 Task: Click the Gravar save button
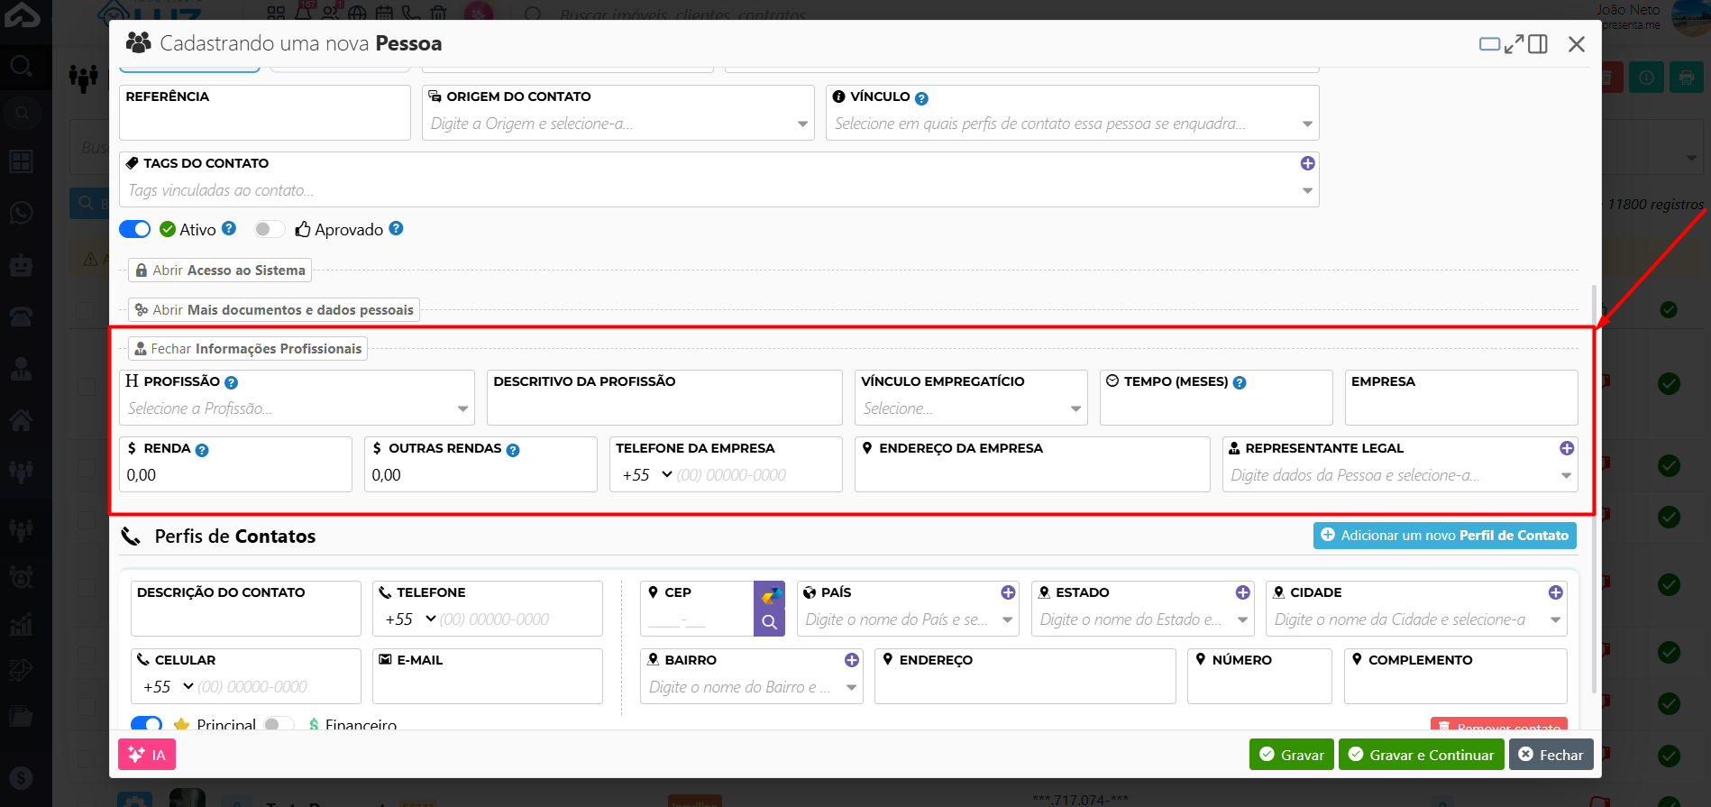[1291, 755]
